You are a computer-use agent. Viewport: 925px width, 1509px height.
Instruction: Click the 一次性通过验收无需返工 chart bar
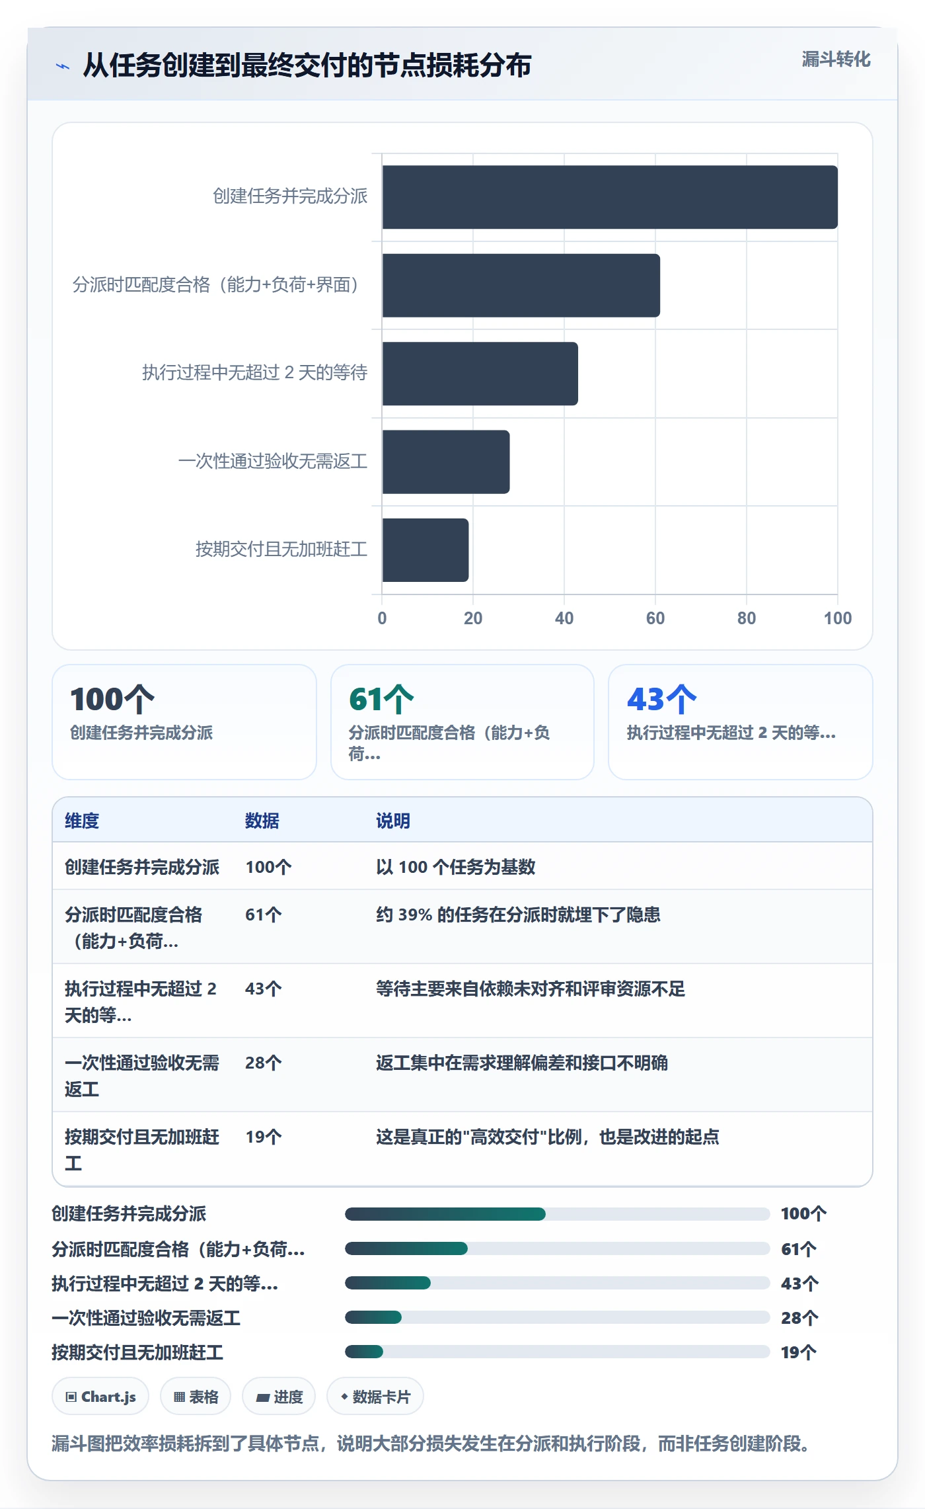(446, 462)
